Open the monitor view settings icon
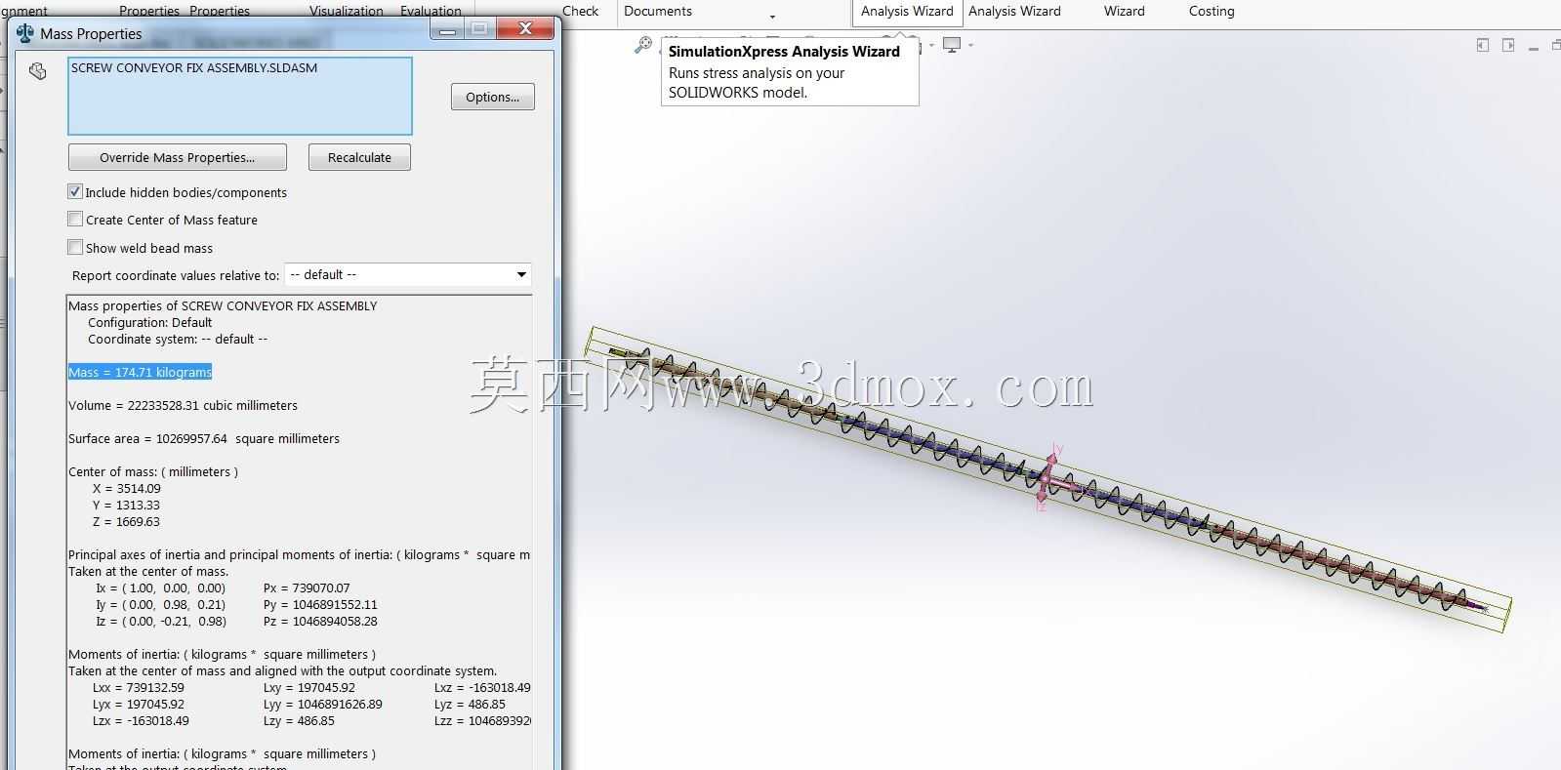Image resolution: width=1561 pixels, height=770 pixels. [x=952, y=45]
